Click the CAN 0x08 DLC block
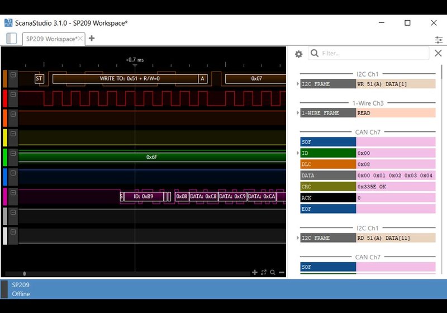The width and height of the screenshot is (447, 313). tap(182, 196)
